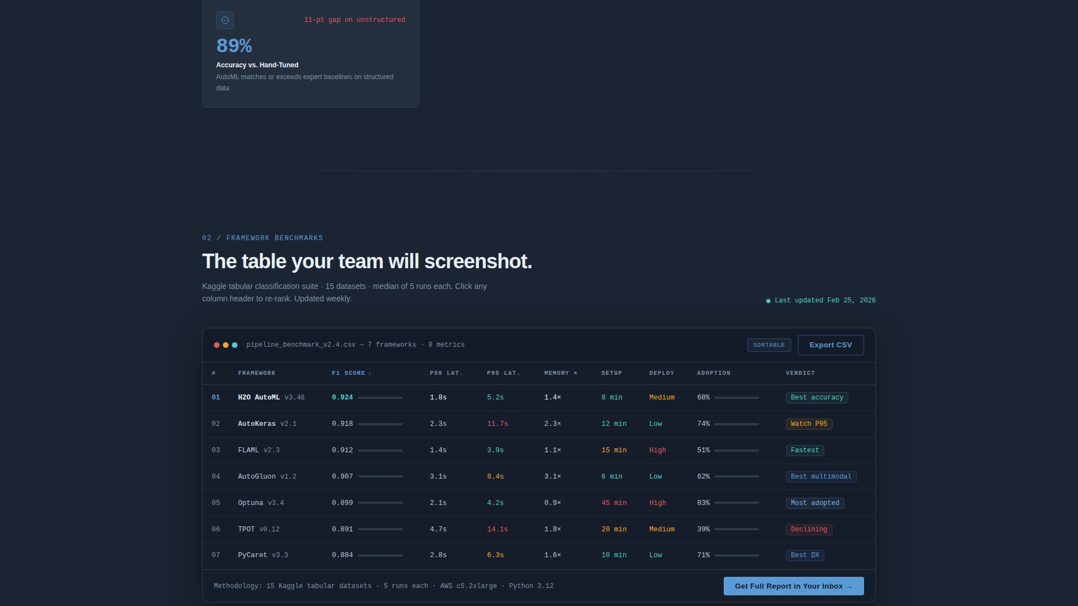Click the checkmark icon in the 89% accuracy card
This screenshot has width=1078, height=606.
[225, 20]
